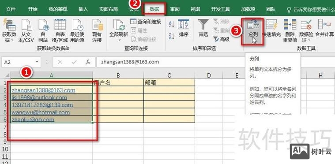Click the formula bar confirm checkmark

click(74, 62)
